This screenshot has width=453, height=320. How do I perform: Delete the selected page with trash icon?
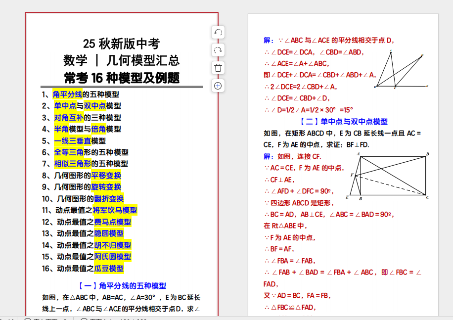pos(218,68)
